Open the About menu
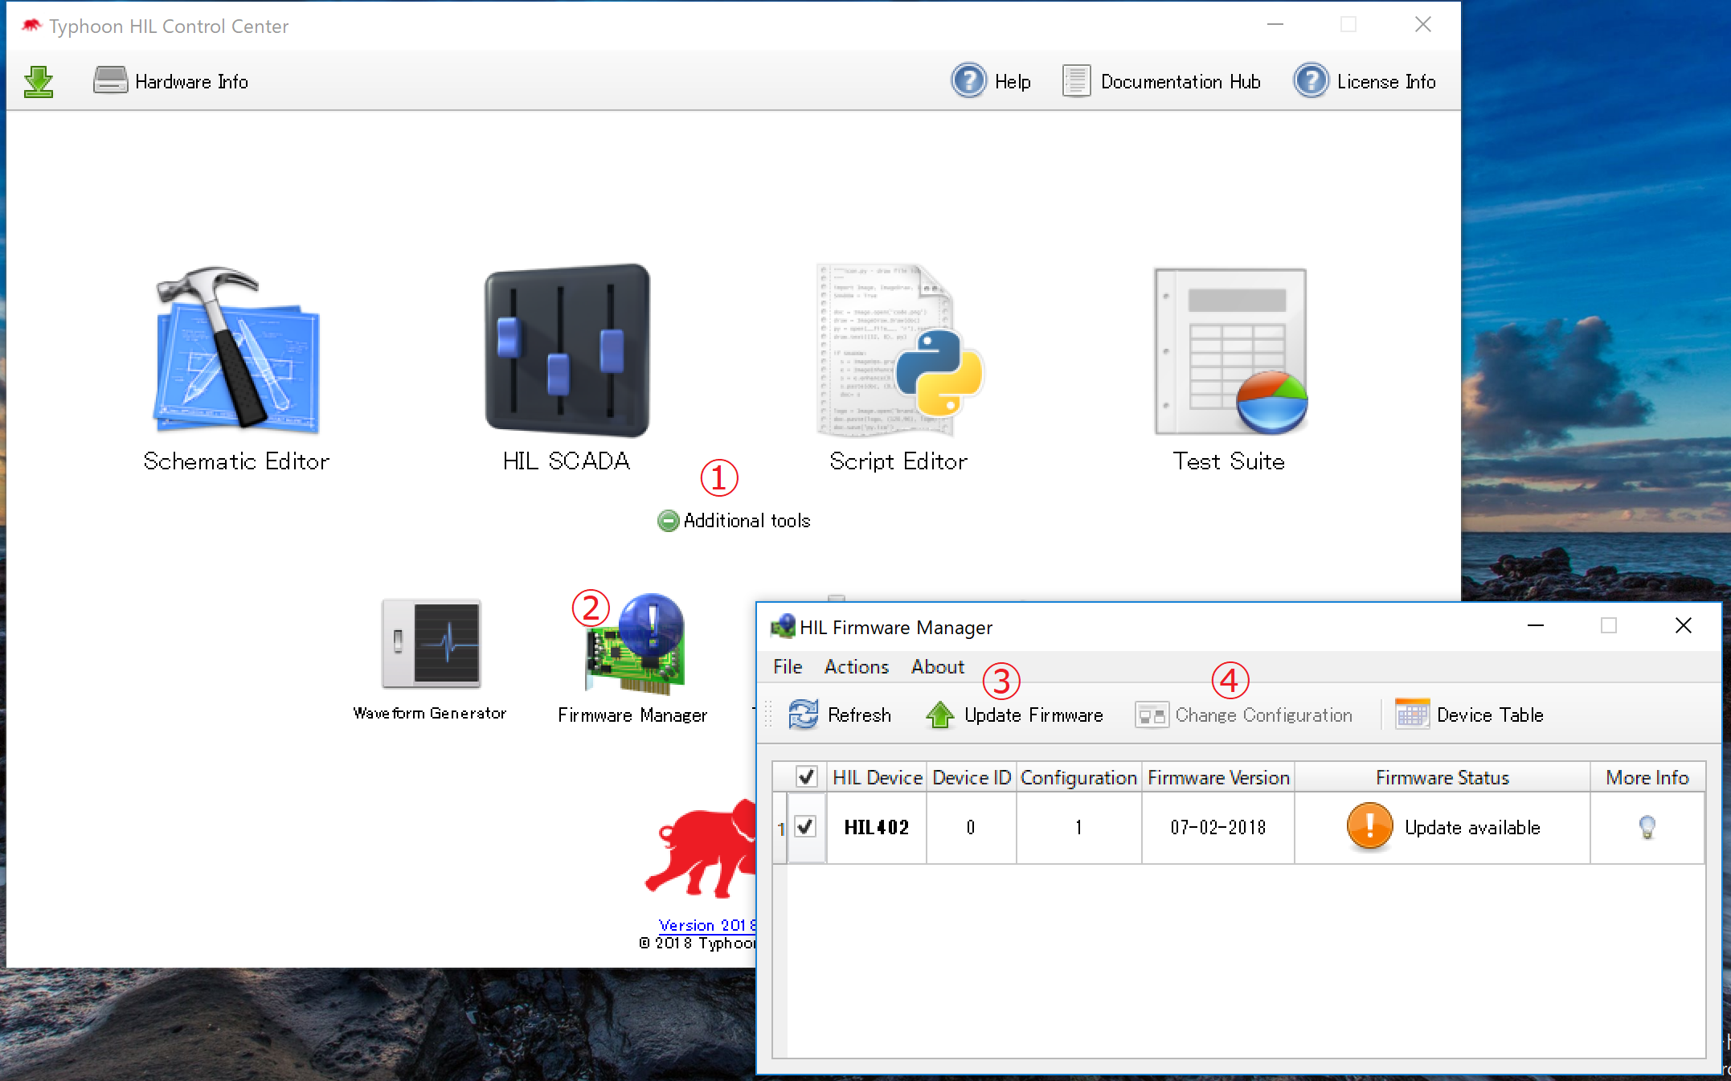1731x1081 pixels. tap(937, 667)
